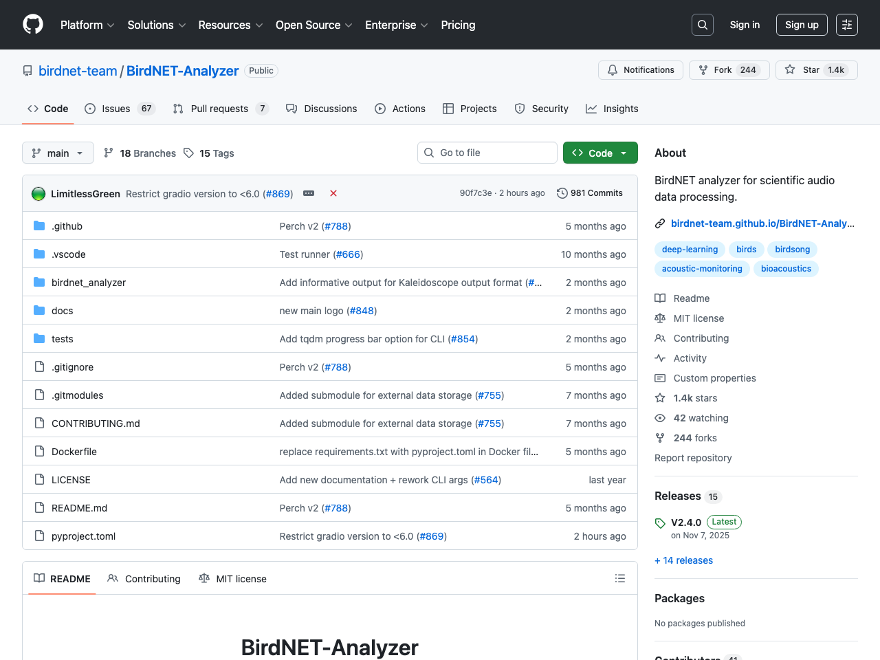The width and height of the screenshot is (880, 660).
Task: Expand the green Code dropdown
Action: tap(599, 153)
